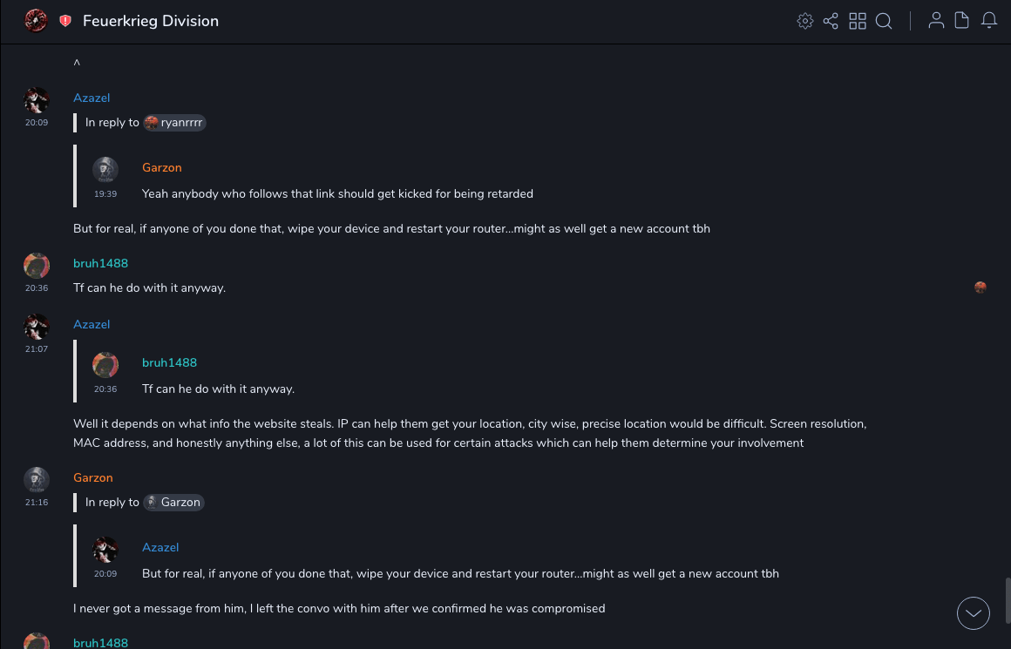Click Garzon's sender name at 21:16
Screen dimensions: 1011x649
[93, 477]
